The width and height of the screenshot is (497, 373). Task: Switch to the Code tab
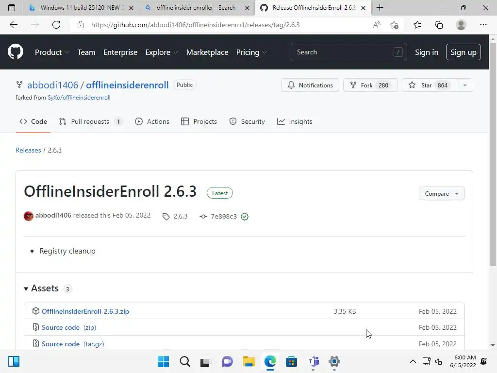[33, 121]
